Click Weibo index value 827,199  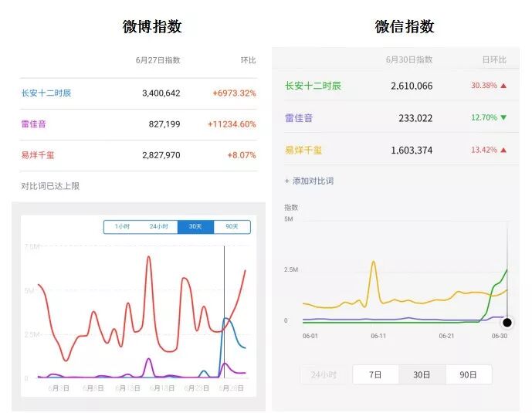pyautogui.click(x=164, y=124)
